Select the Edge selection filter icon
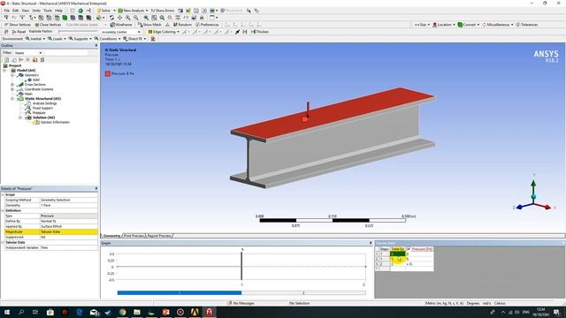The height and width of the screenshot is (318, 566). coord(49,18)
